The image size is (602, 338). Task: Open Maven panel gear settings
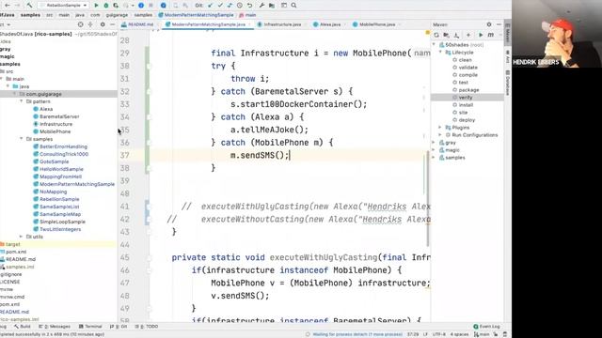click(489, 24)
